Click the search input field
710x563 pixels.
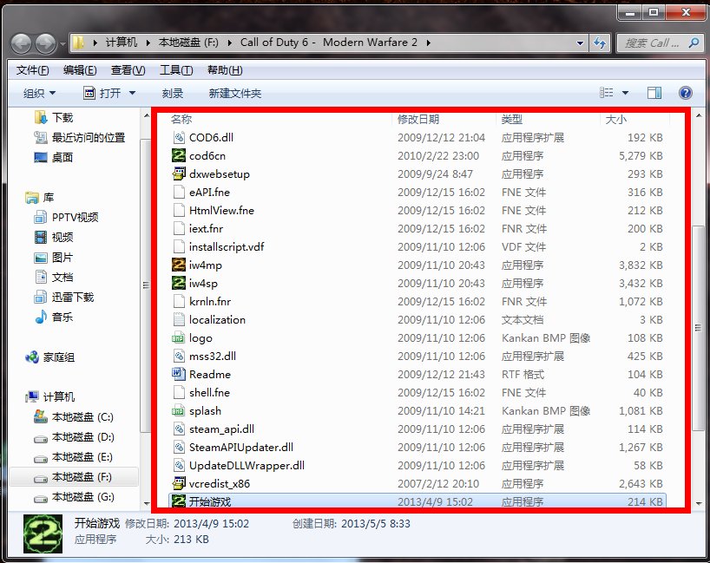651,43
